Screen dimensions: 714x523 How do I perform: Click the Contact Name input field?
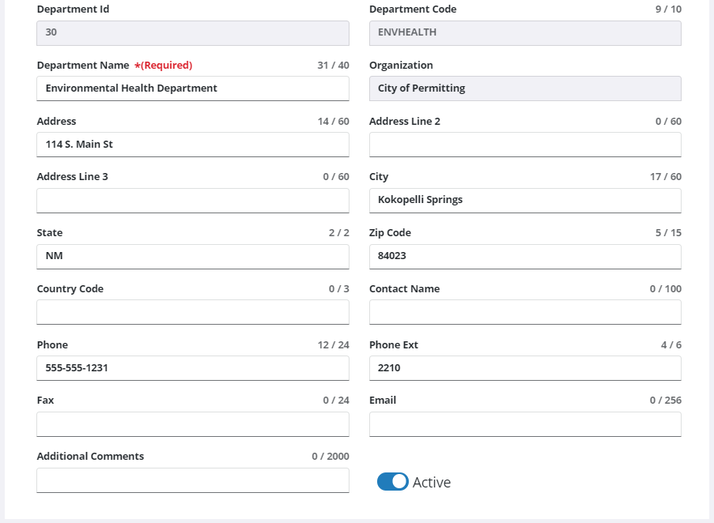coord(524,312)
